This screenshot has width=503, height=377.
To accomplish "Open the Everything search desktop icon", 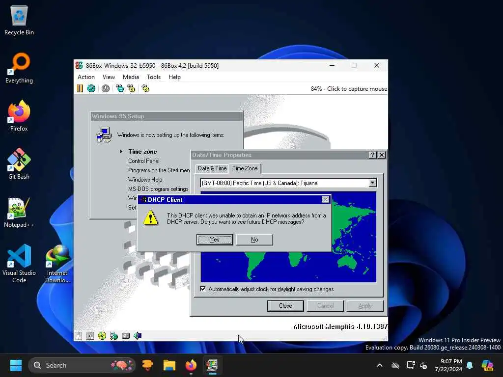I will click(x=19, y=68).
